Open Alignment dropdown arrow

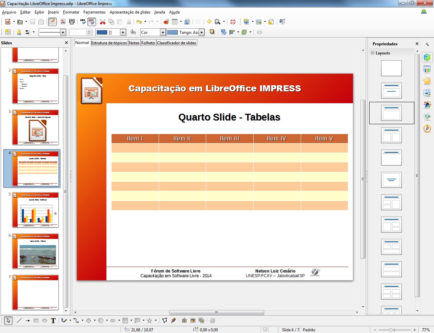[238, 32]
